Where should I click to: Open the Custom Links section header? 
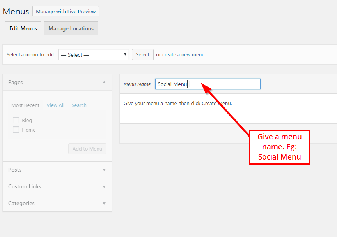pos(57,186)
